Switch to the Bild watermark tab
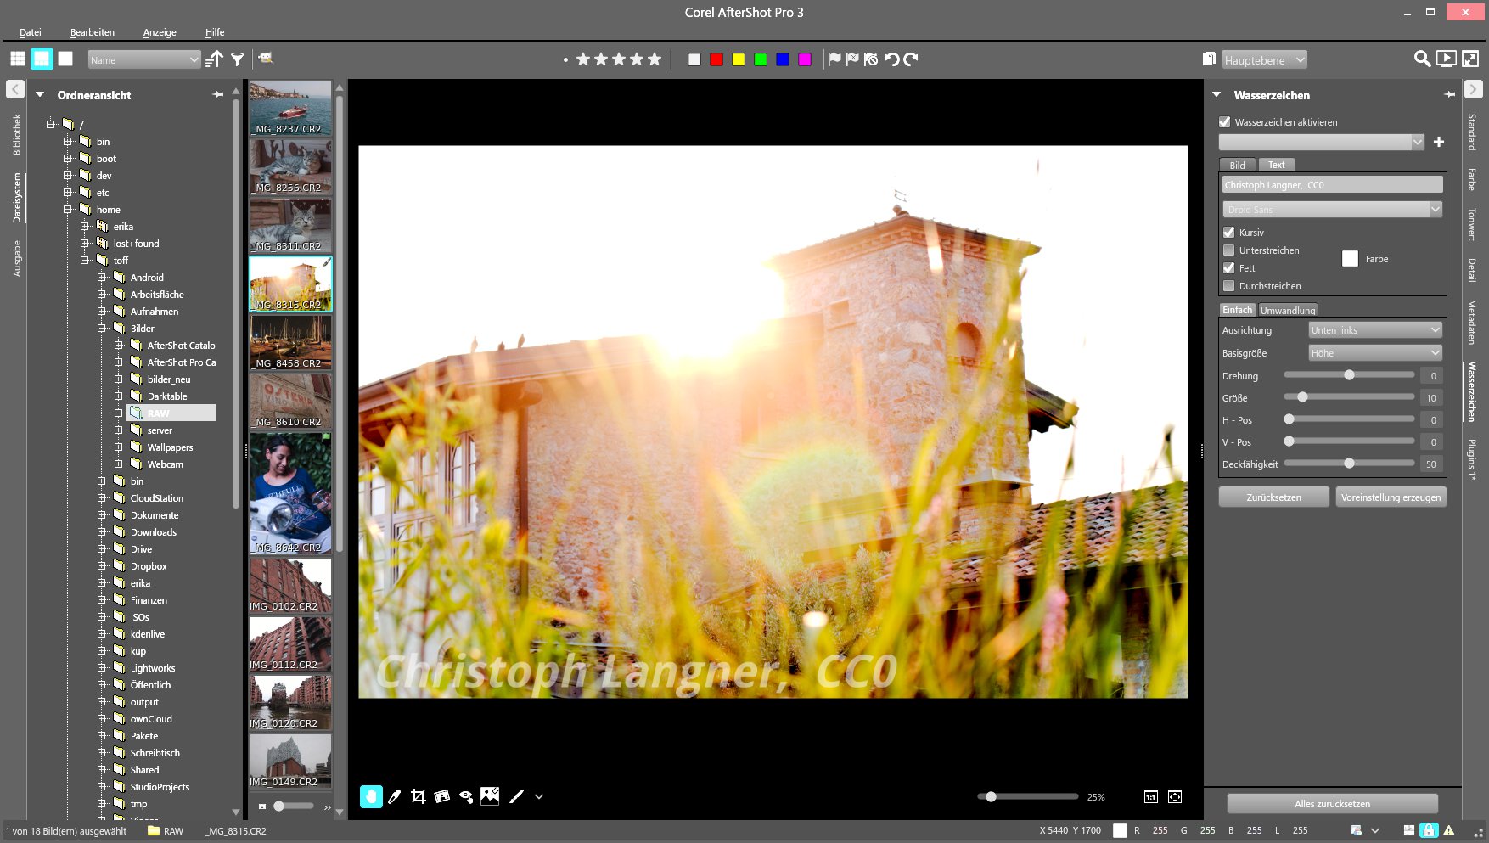 coord(1237,166)
